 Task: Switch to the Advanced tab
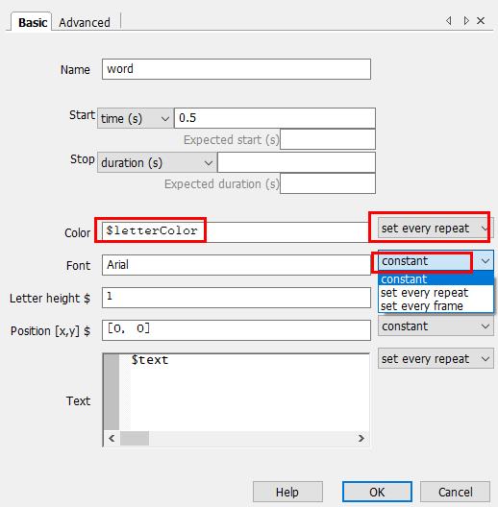pyautogui.click(x=85, y=23)
